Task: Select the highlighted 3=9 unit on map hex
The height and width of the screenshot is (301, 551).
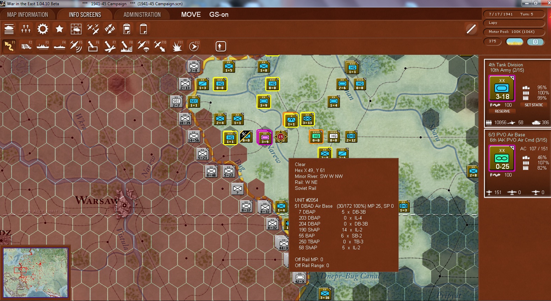Action: pyautogui.click(x=265, y=137)
